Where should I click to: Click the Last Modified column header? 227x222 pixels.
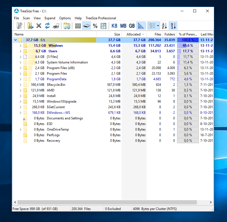tap(206, 34)
